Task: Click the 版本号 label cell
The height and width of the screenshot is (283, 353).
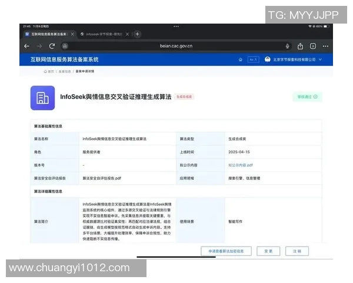Action: coord(55,165)
